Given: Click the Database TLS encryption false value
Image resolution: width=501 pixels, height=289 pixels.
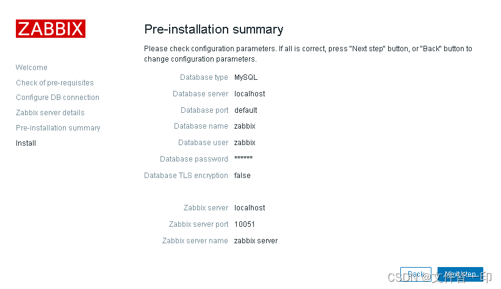Looking at the screenshot, I should [242, 176].
